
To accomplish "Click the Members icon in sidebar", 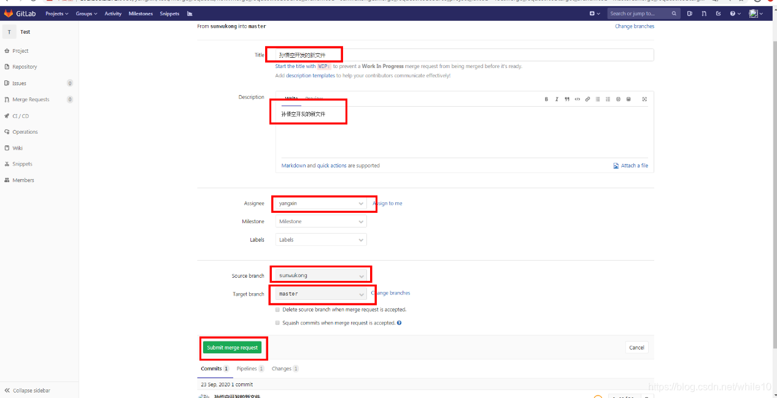I will [x=7, y=180].
